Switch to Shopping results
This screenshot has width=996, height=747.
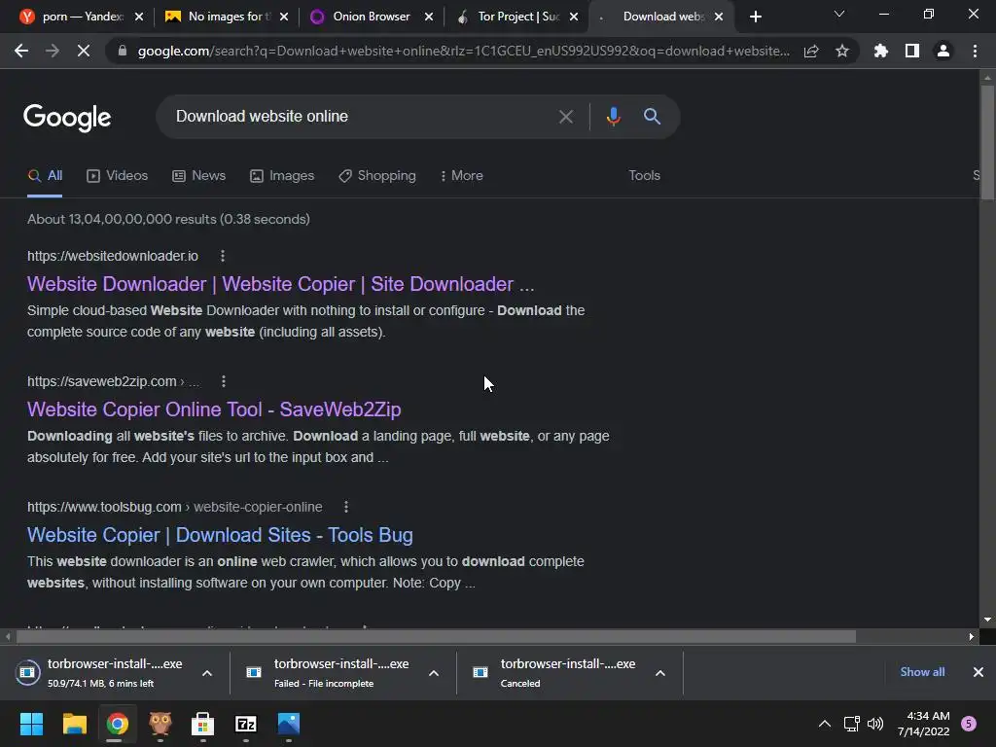[x=377, y=176]
